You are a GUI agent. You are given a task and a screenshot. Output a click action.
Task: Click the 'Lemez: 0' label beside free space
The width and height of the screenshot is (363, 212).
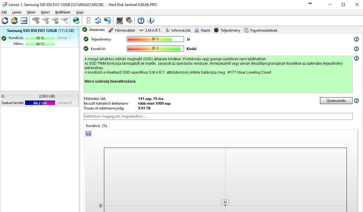[65, 103]
